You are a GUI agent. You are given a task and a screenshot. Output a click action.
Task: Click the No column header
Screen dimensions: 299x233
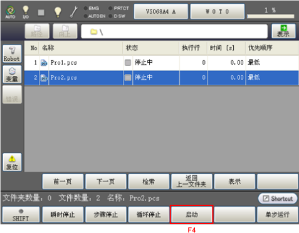[x=32, y=48]
